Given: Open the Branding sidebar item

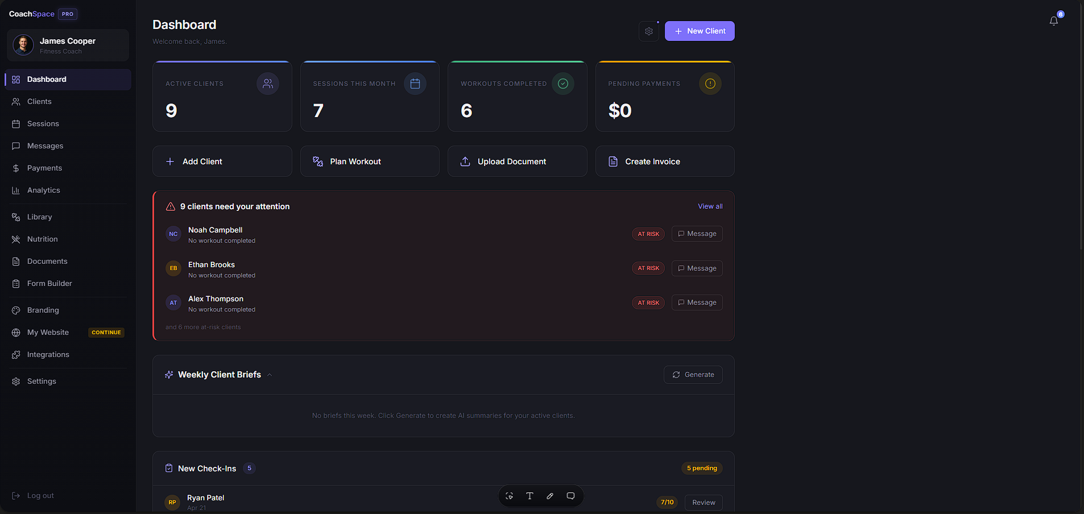Looking at the screenshot, I should point(68,310).
